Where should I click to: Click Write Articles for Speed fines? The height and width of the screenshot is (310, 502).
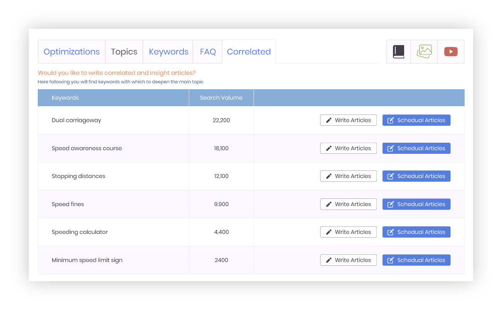click(x=348, y=204)
